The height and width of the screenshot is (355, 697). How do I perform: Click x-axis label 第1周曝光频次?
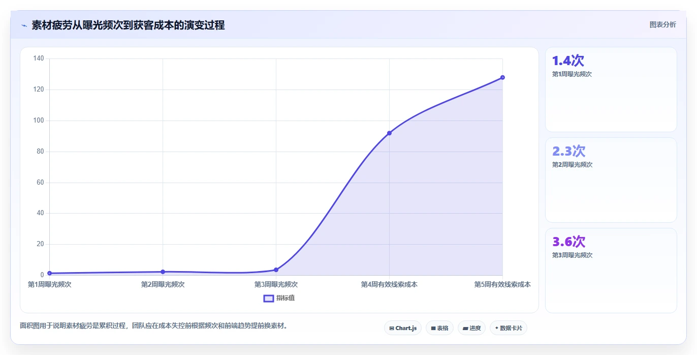tap(49, 284)
